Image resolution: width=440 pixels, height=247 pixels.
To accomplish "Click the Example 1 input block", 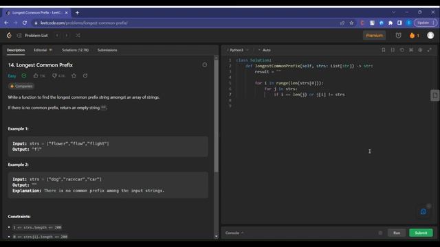I will (x=108, y=146).
